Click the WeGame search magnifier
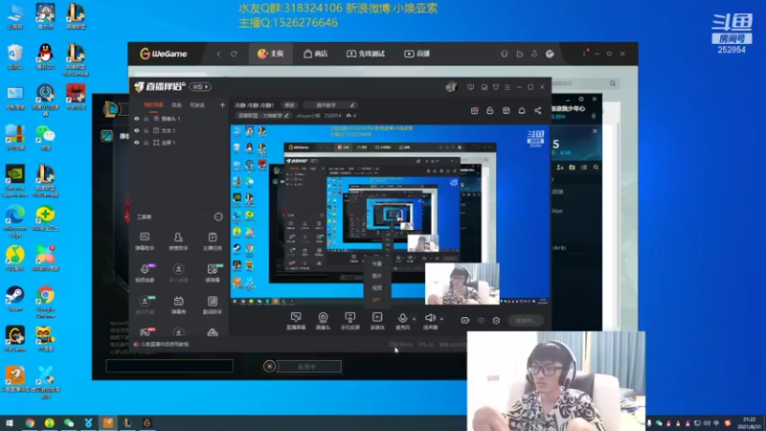This screenshot has height=431, width=766. coord(613,83)
